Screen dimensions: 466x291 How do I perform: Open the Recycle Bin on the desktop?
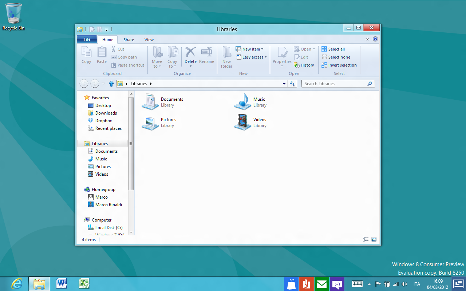pyautogui.click(x=13, y=17)
